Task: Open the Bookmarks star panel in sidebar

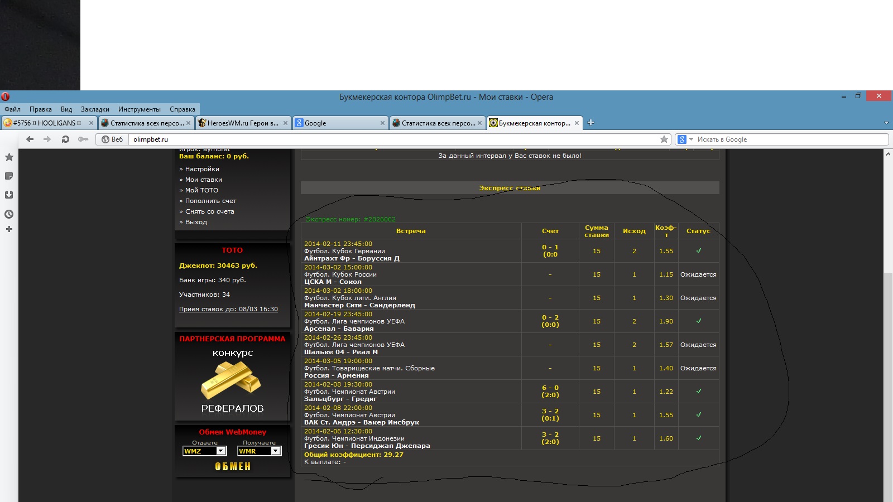Action: click(9, 157)
